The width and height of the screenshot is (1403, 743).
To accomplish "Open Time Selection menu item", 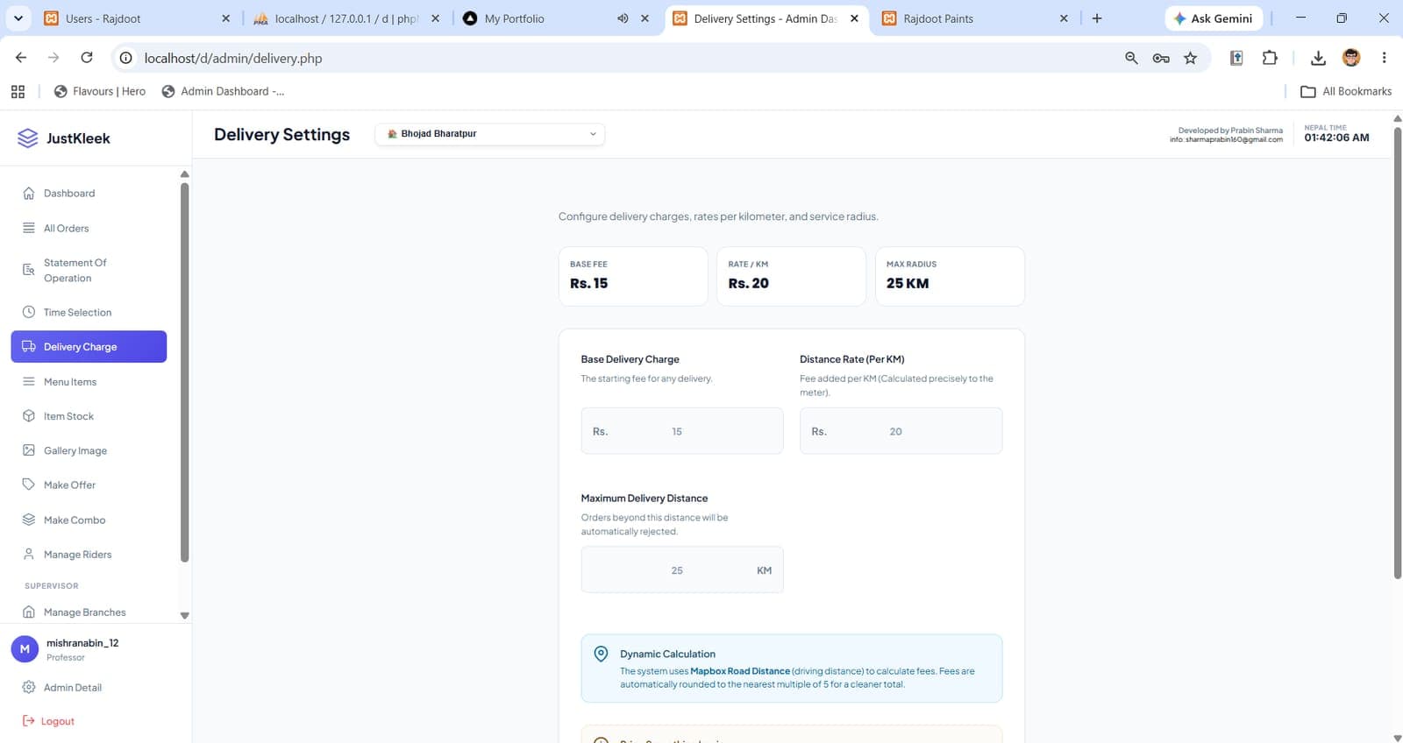I will (x=89, y=312).
